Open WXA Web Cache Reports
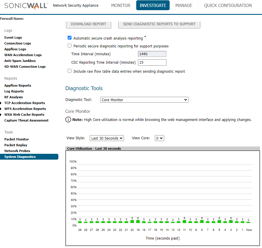Viewport: 262px width, 248px height. 24,115
